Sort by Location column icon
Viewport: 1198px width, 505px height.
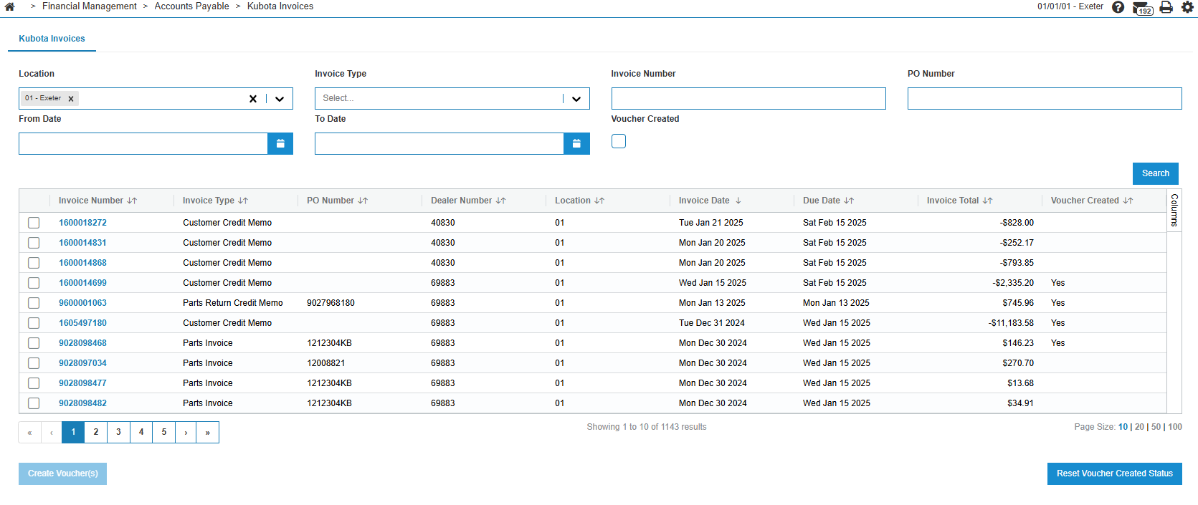point(599,201)
